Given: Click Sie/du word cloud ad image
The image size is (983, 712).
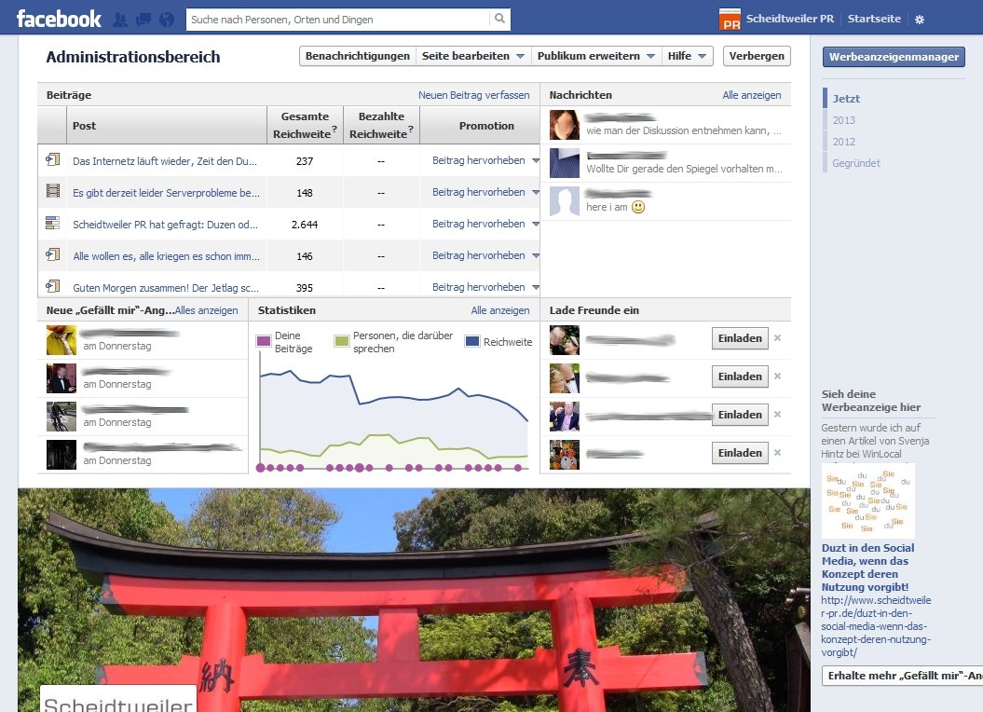Looking at the screenshot, I should pos(867,500).
